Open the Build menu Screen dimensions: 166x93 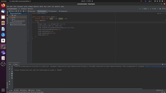coord(41,6)
